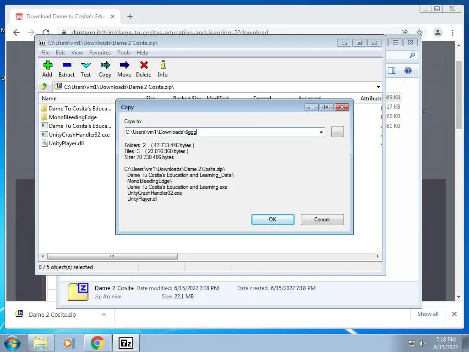Close the Download Dame tu Cosita's tab

pos(113,16)
